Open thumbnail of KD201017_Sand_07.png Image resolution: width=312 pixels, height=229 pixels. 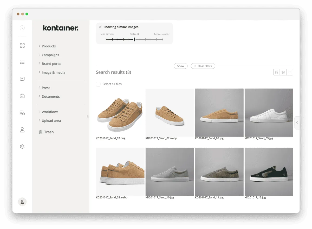(x=120, y=113)
